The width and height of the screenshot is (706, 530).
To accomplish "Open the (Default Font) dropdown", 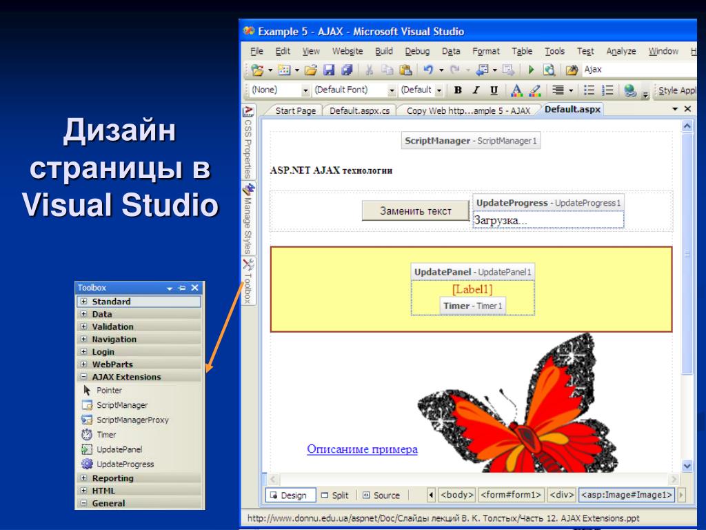I will point(392,90).
